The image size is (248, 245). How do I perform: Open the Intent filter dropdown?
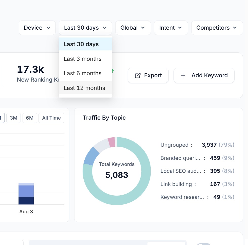(x=171, y=28)
